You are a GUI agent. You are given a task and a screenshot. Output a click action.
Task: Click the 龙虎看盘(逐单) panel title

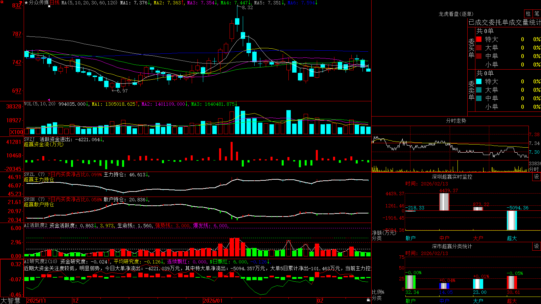pyautogui.click(x=456, y=14)
